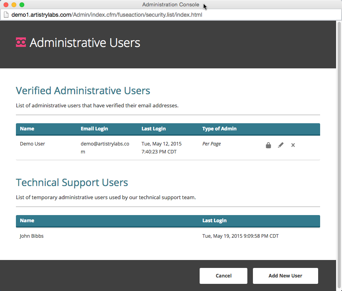Click the green zoom button of the window

[x=22, y=5]
